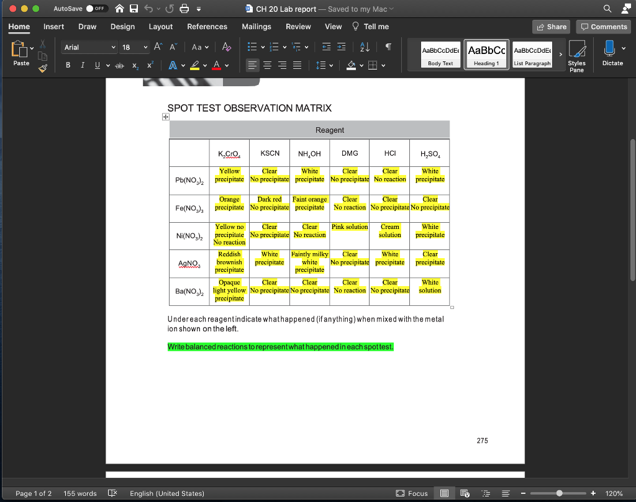Click the table move handle icon
This screenshot has width=636, height=502.
(x=165, y=117)
